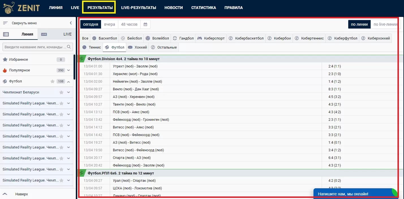Screen dimensions: 404x199
Task: Collapse the Футбол category
Action: (x=68, y=81)
